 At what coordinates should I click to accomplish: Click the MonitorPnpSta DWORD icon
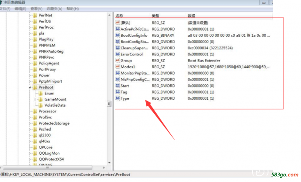[x=118, y=73]
